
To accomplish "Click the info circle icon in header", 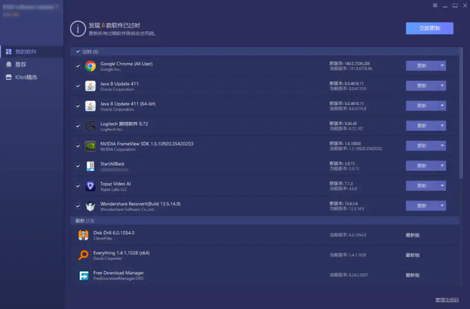I will coord(78,29).
